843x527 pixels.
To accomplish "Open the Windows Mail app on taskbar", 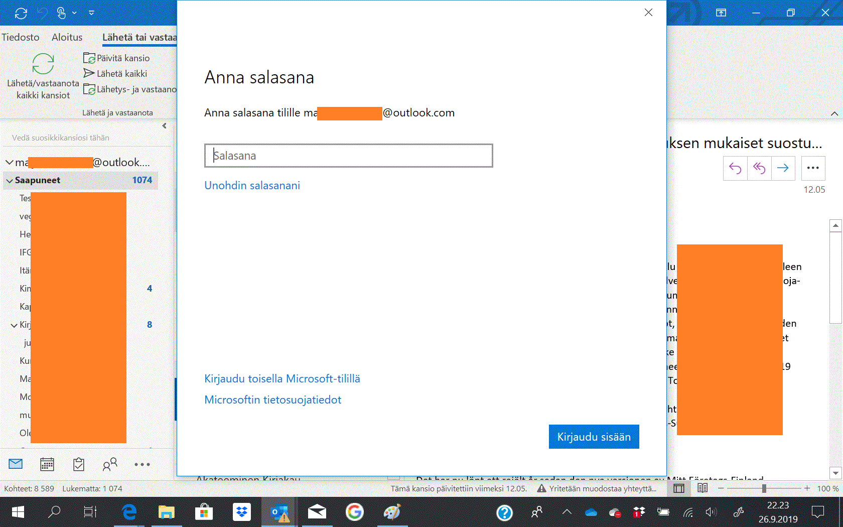I will tap(317, 512).
